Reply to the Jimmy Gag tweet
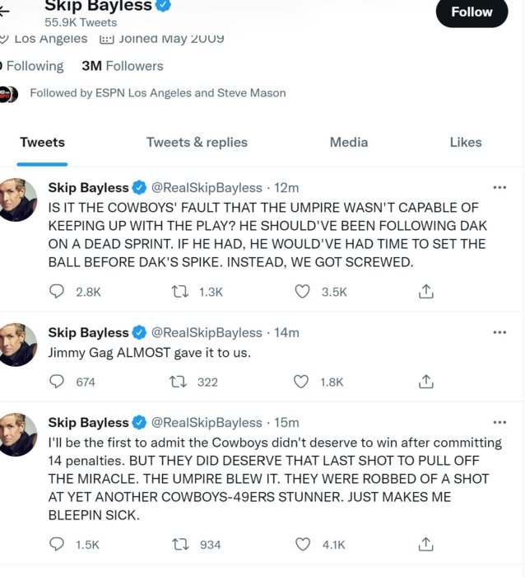 click(57, 382)
